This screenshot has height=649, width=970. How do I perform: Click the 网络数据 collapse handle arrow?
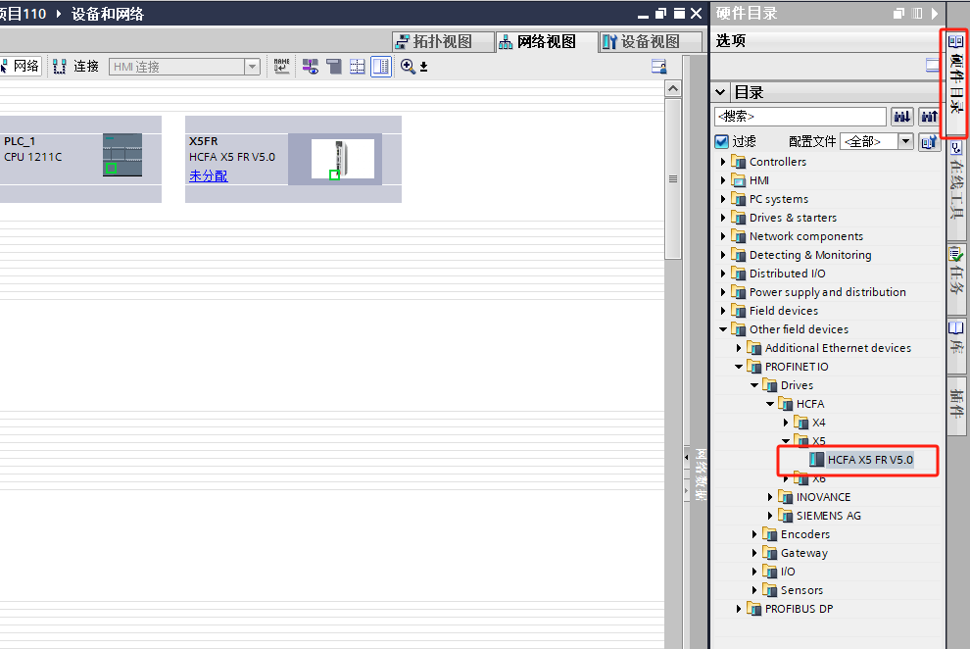686,457
